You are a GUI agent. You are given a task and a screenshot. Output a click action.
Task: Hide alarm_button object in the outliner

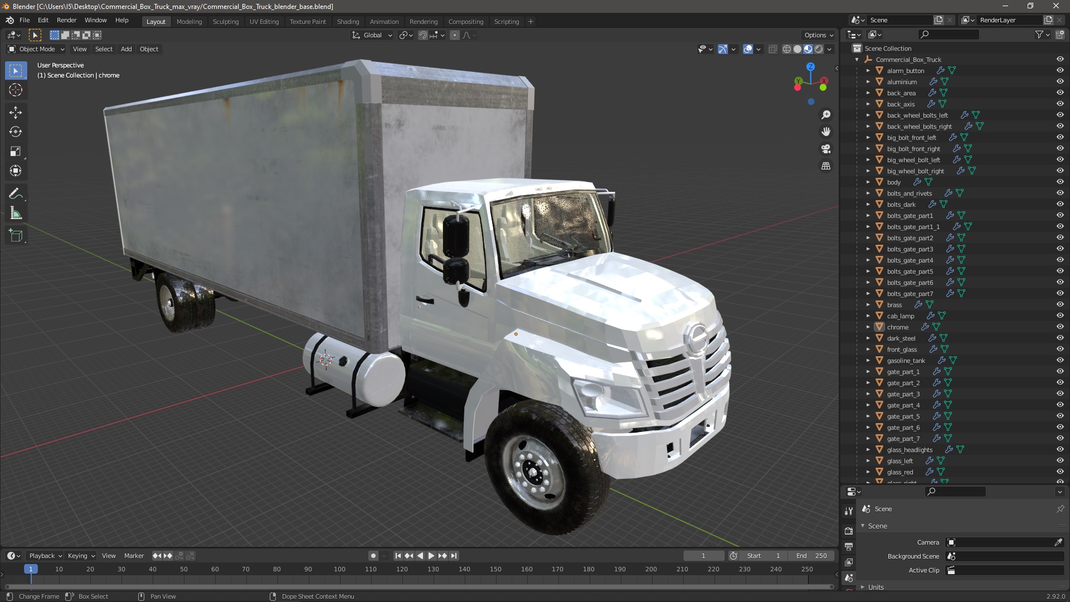1060,71
